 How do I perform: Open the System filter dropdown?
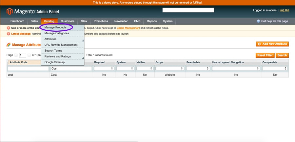click(x=125, y=69)
